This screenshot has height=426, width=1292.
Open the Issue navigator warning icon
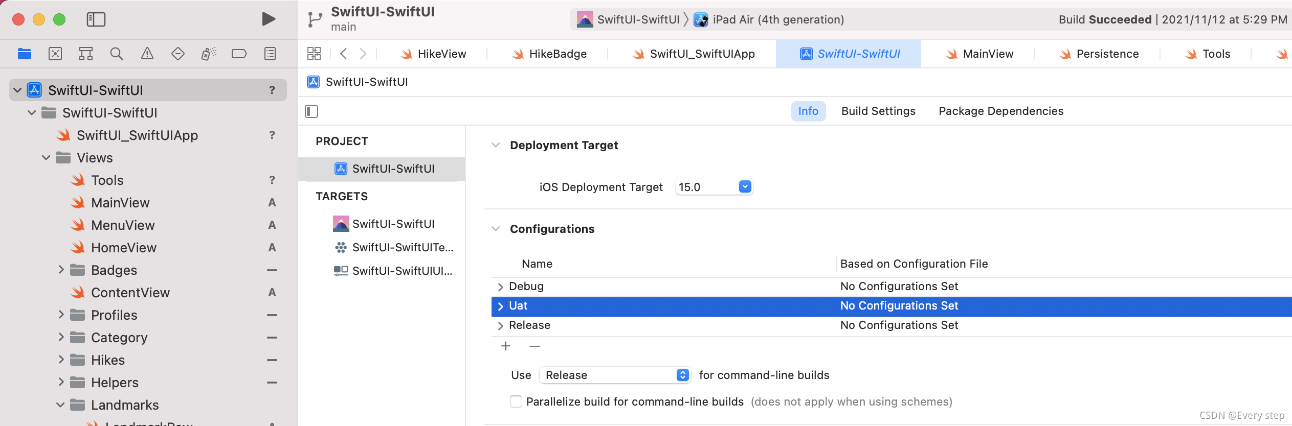click(147, 54)
